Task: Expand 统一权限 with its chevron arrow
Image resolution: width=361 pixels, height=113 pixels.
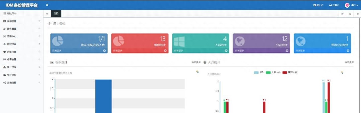Action: [x=39, y=67]
